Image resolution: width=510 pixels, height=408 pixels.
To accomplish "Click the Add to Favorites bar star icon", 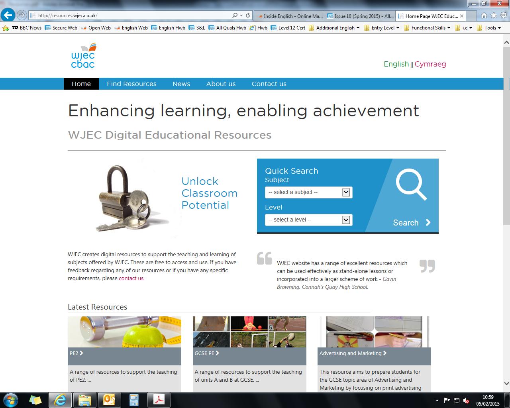I will (x=6, y=28).
